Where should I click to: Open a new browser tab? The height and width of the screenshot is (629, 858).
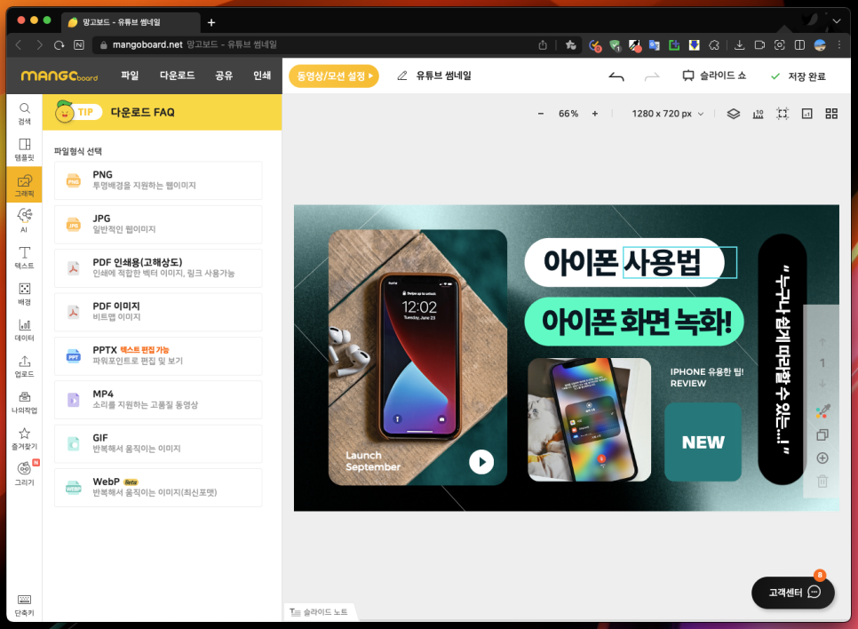pos(211,22)
